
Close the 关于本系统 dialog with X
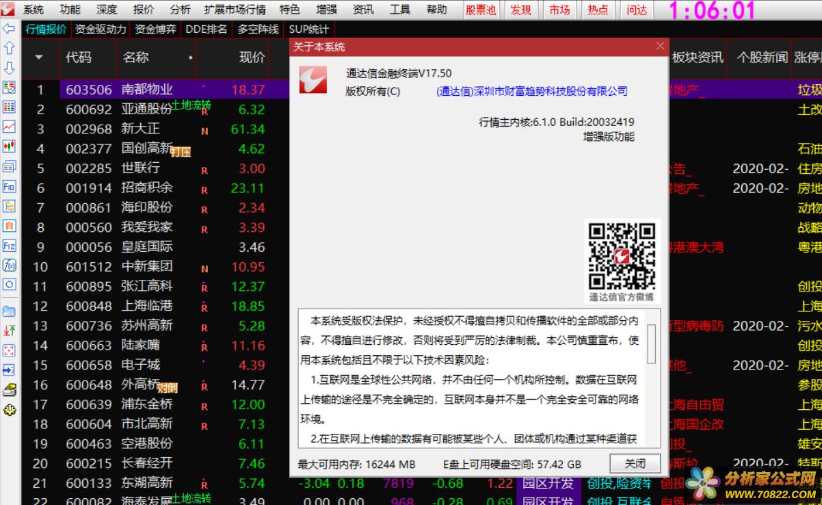[660, 46]
